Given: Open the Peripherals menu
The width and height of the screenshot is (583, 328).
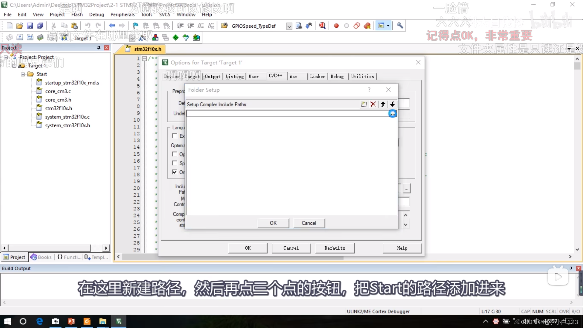Looking at the screenshot, I should (122, 15).
